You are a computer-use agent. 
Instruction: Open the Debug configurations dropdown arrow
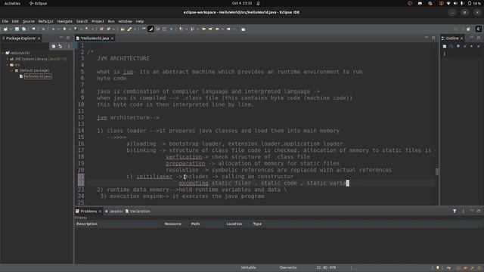tap(58, 29)
